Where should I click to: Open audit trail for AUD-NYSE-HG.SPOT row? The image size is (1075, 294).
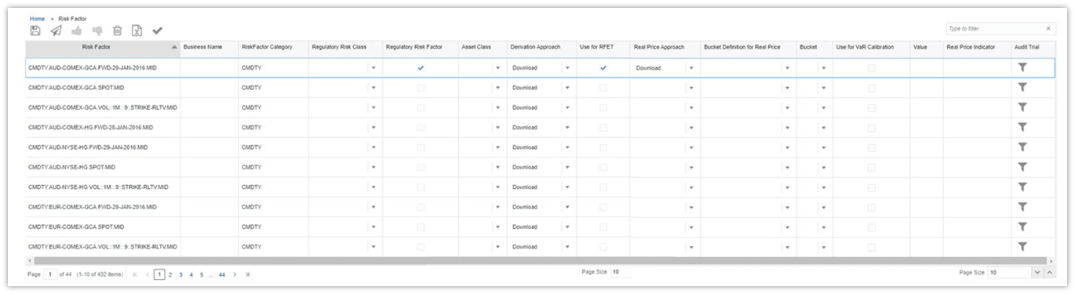pyautogui.click(x=1022, y=167)
